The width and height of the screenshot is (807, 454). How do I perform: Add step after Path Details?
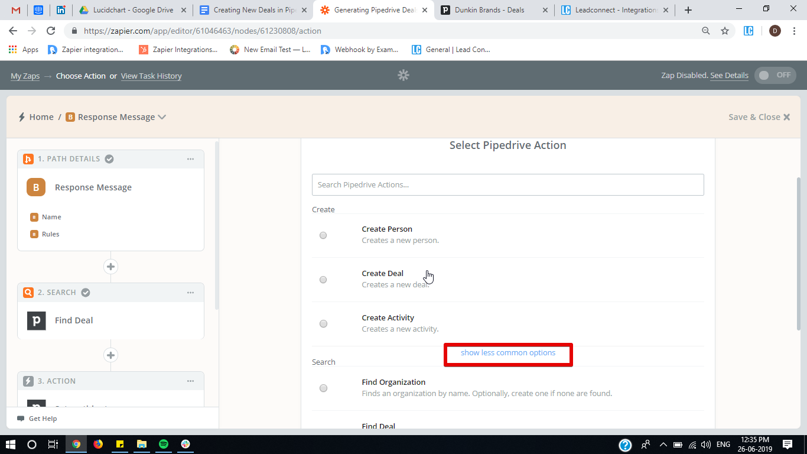110,266
